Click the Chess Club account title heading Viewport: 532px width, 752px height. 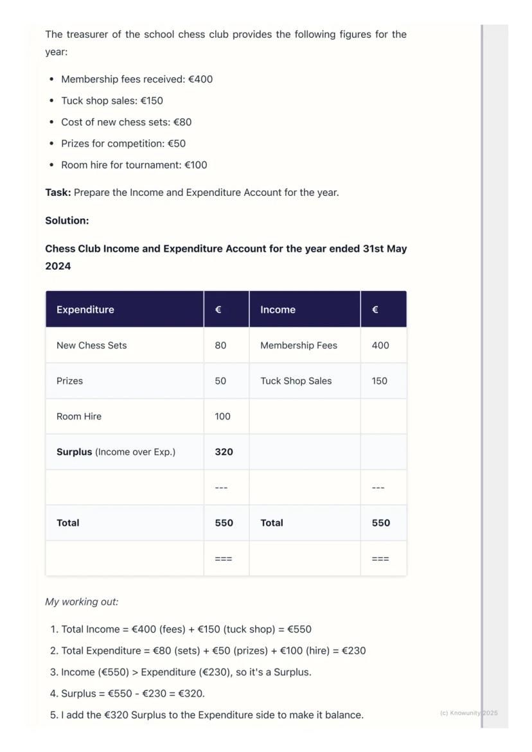(x=226, y=257)
